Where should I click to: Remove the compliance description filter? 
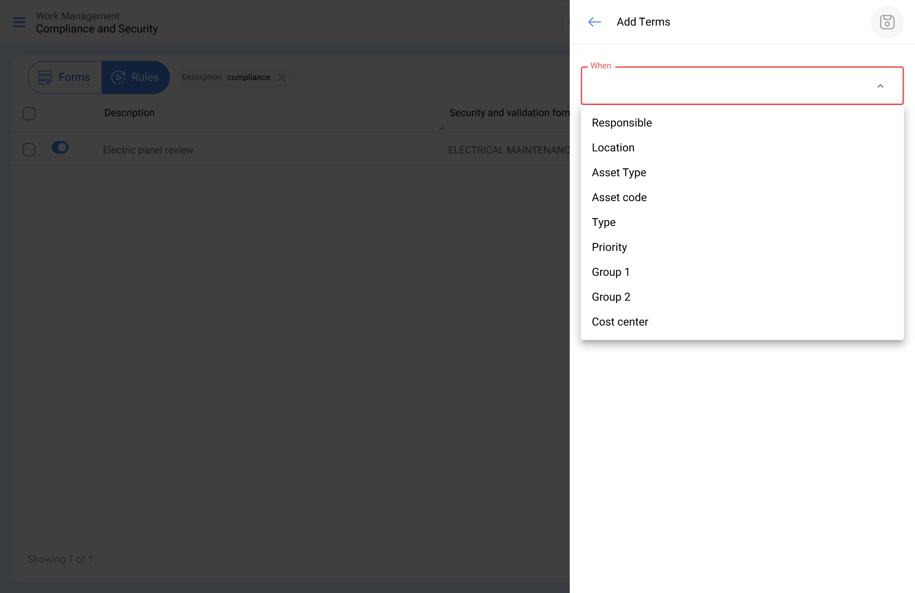pos(282,77)
